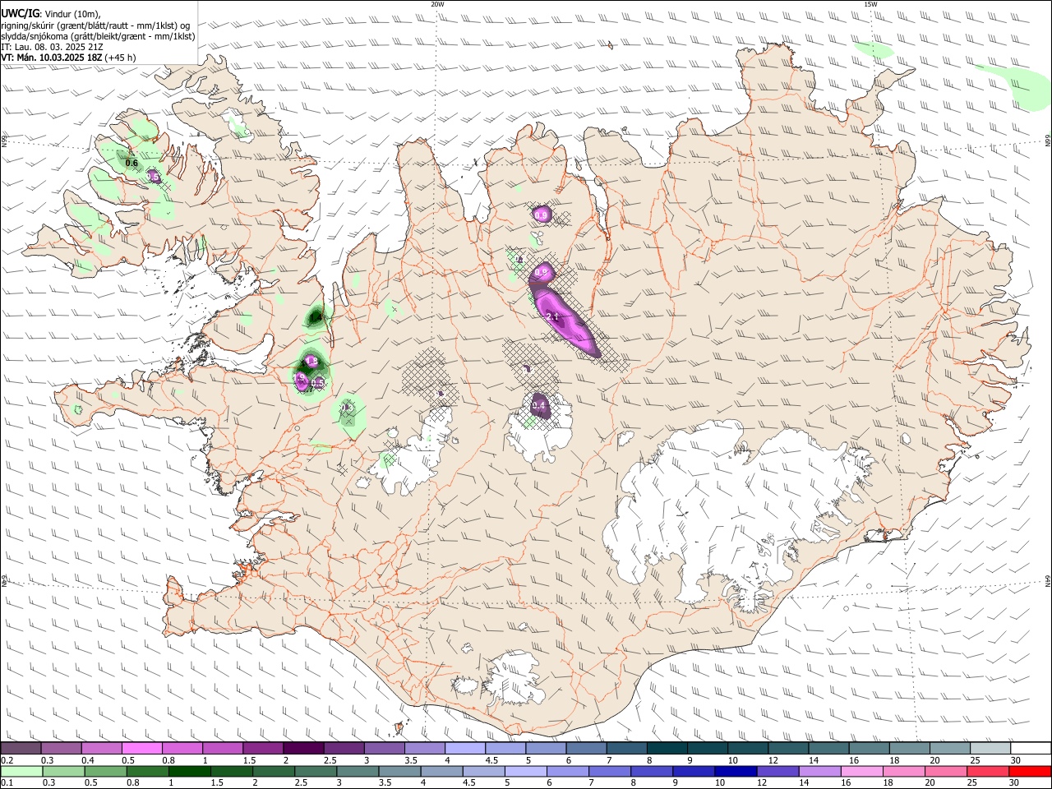Select the dark teal swatch between 8 and 9 in the top legend row
The image size is (1052, 789).
[667, 748]
